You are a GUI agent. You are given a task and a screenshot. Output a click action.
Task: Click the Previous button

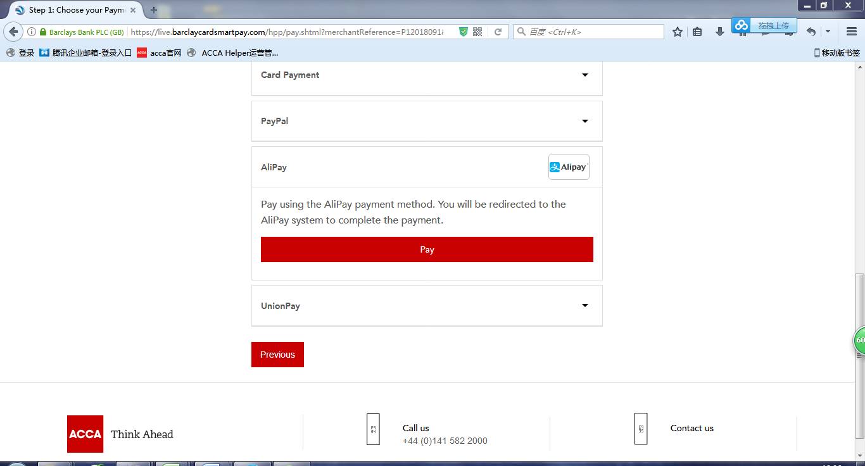click(x=277, y=355)
